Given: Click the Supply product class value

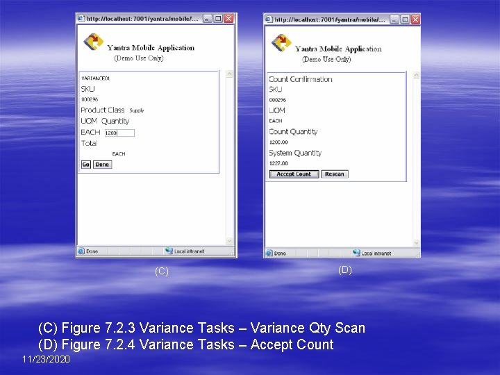Looking at the screenshot, I should (137, 110).
